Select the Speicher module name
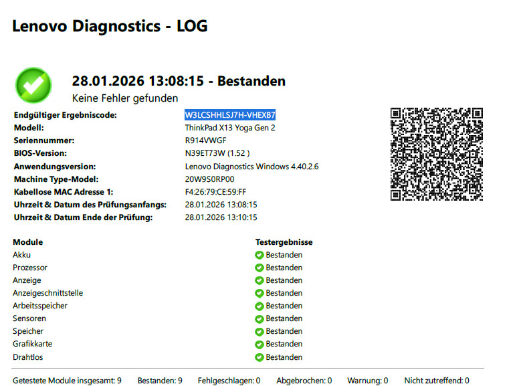The image size is (513, 392). [x=28, y=332]
